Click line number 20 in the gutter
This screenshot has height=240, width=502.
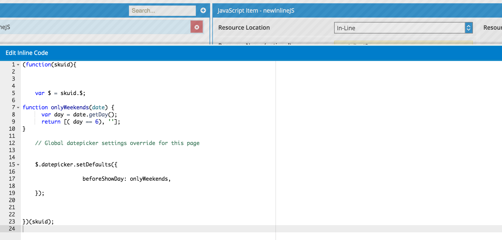12,200
